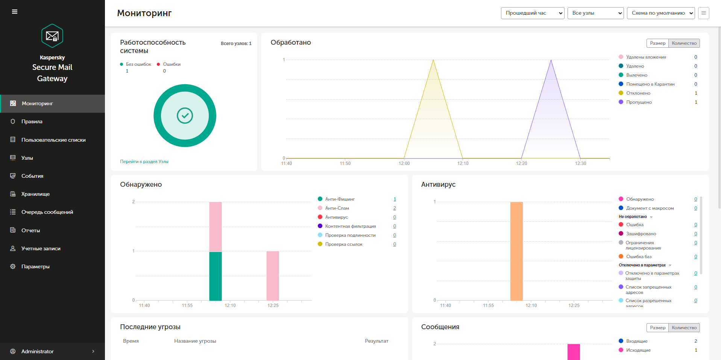The height and width of the screenshot is (360, 721).
Task: Click the green checkmark health status icon
Action: click(185, 116)
